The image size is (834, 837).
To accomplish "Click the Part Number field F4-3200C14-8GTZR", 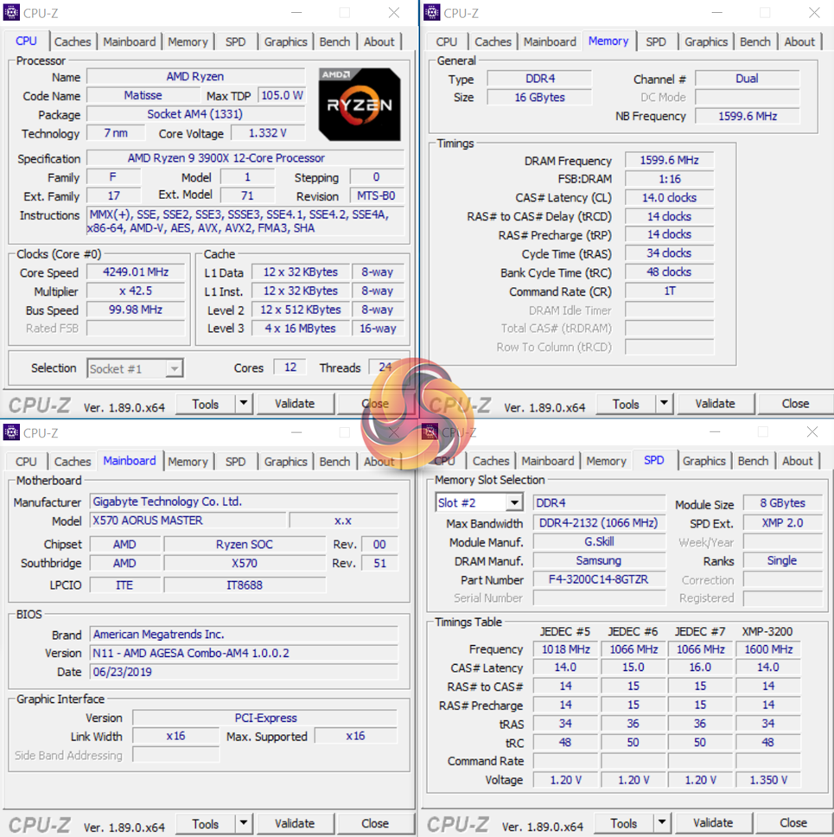I will tap(599, 579).
